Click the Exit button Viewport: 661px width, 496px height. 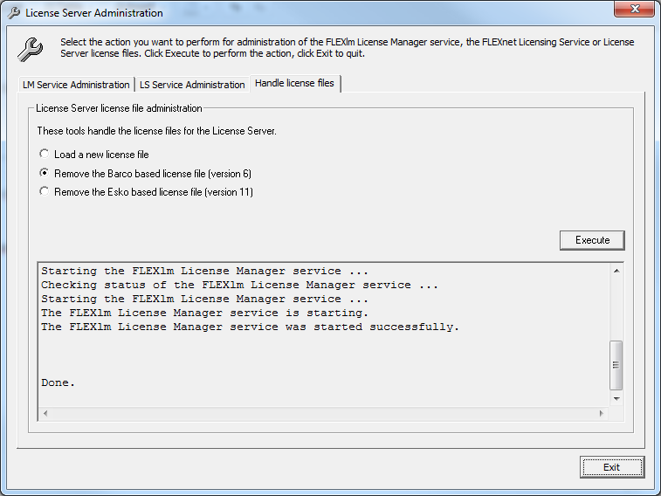(x=611, y=467)
